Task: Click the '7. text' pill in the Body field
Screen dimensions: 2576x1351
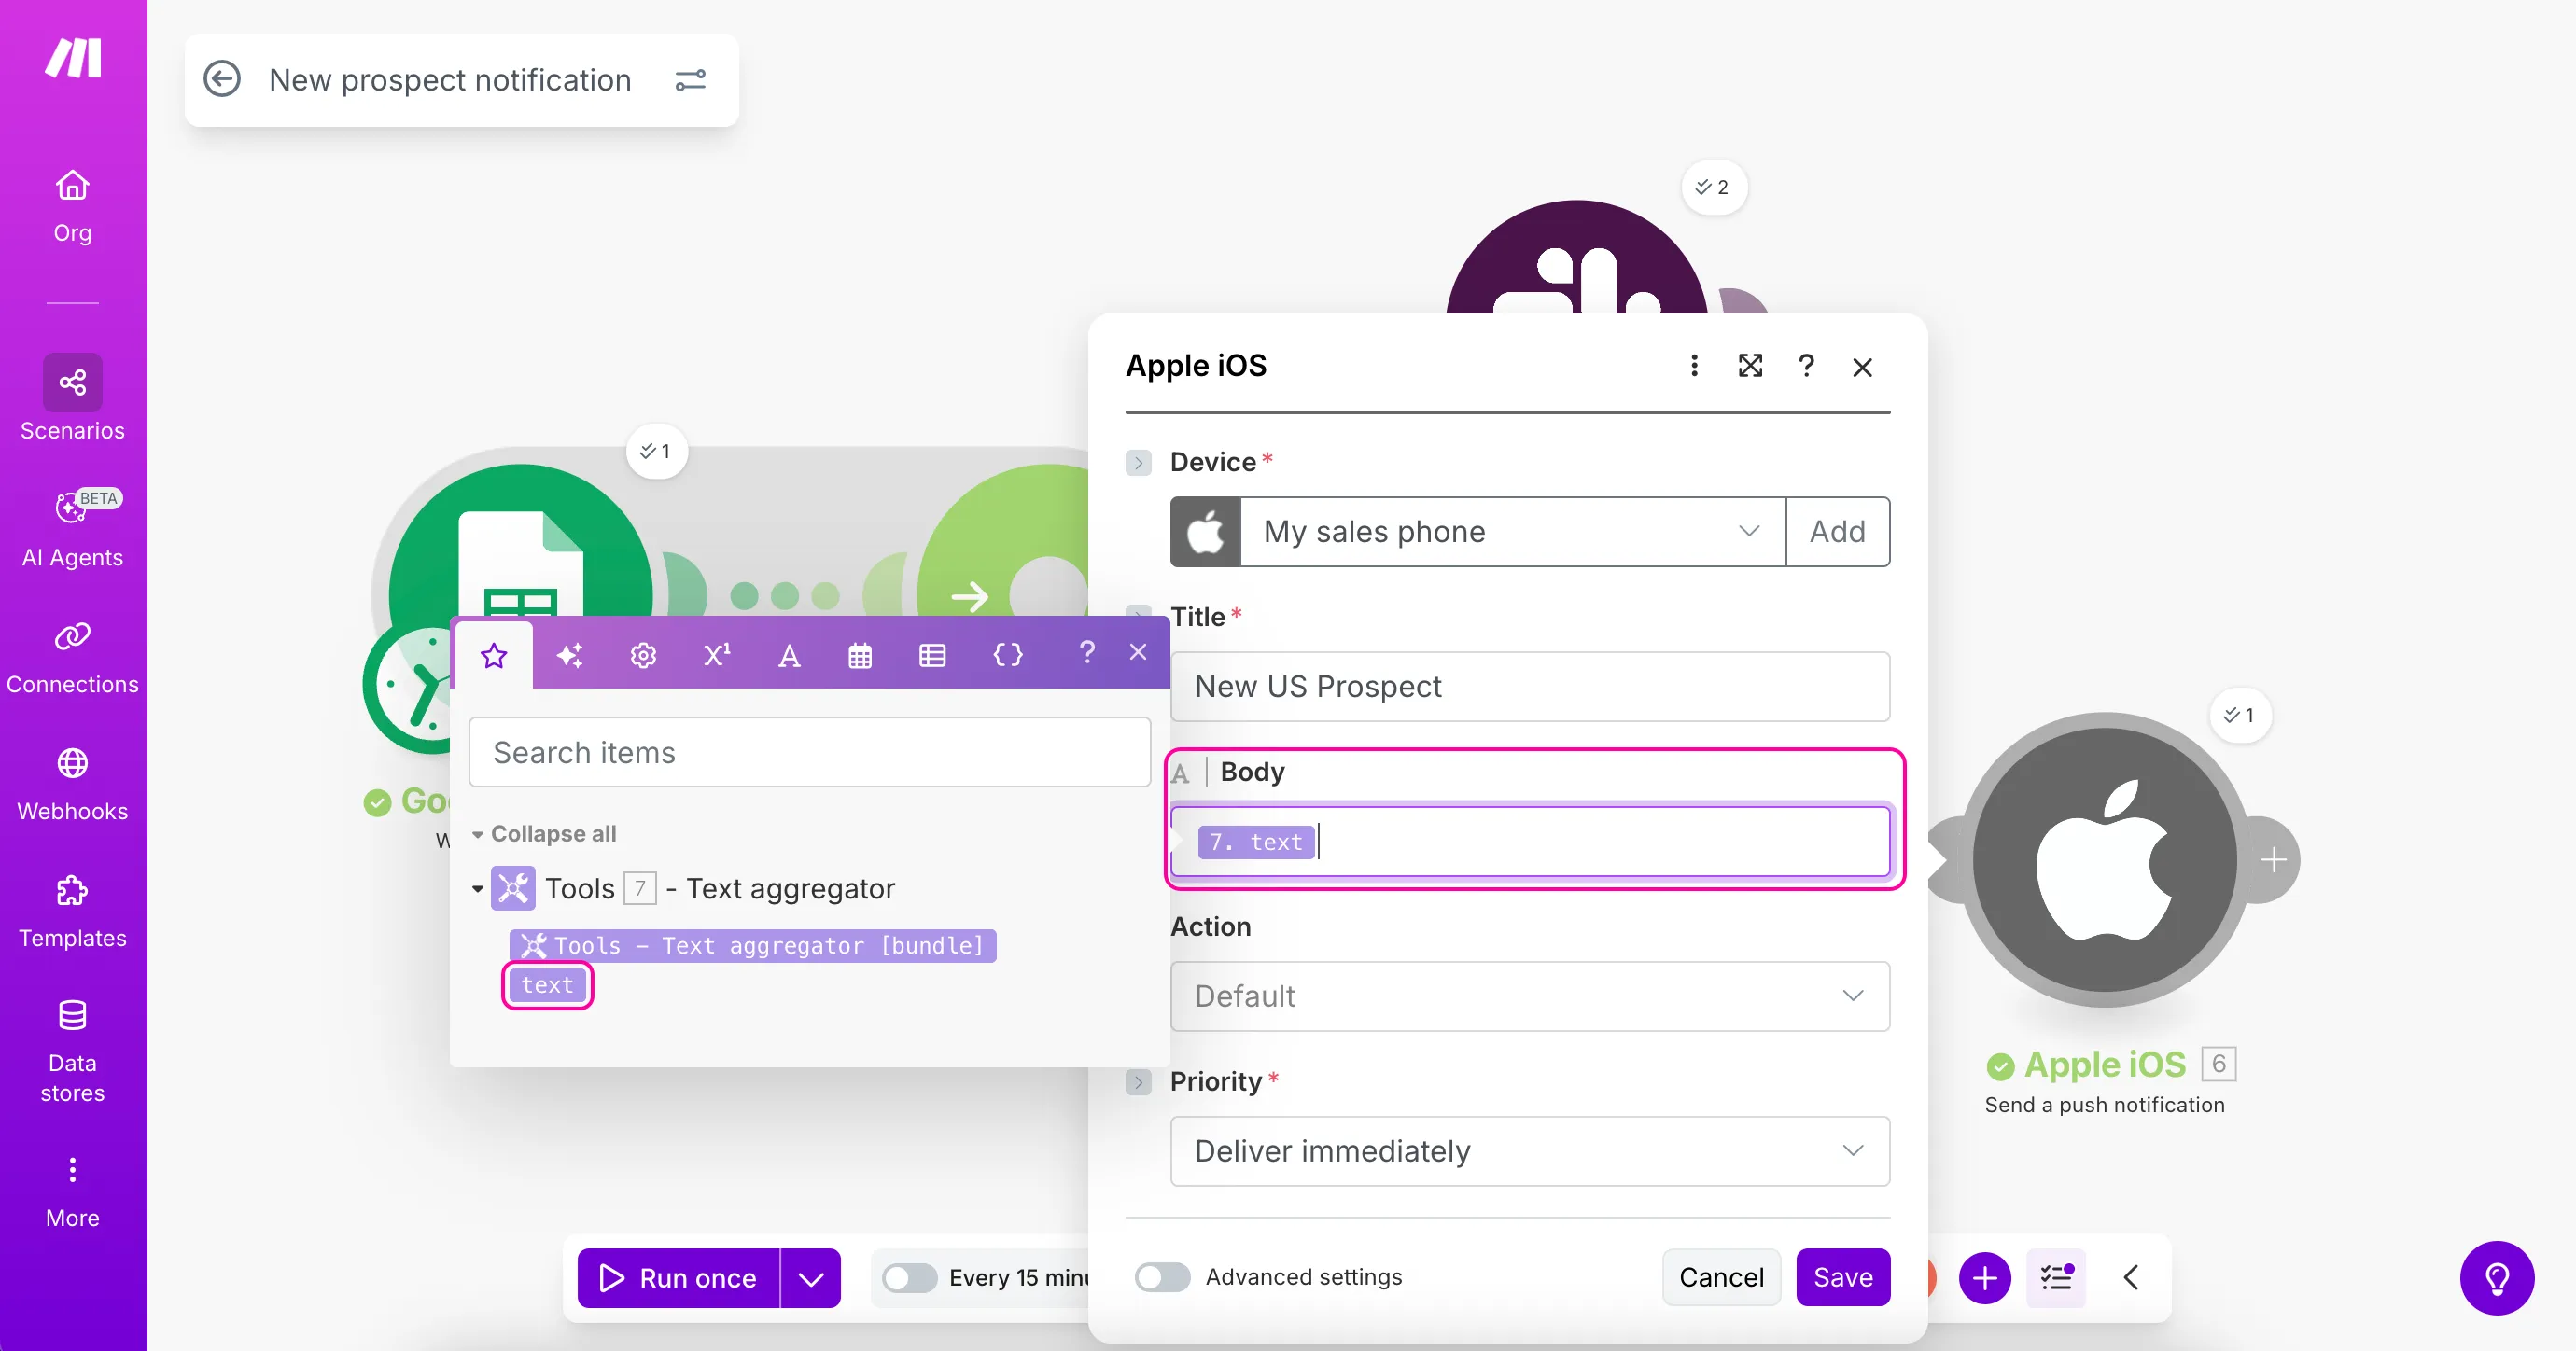Action: tap(1256, 841)
